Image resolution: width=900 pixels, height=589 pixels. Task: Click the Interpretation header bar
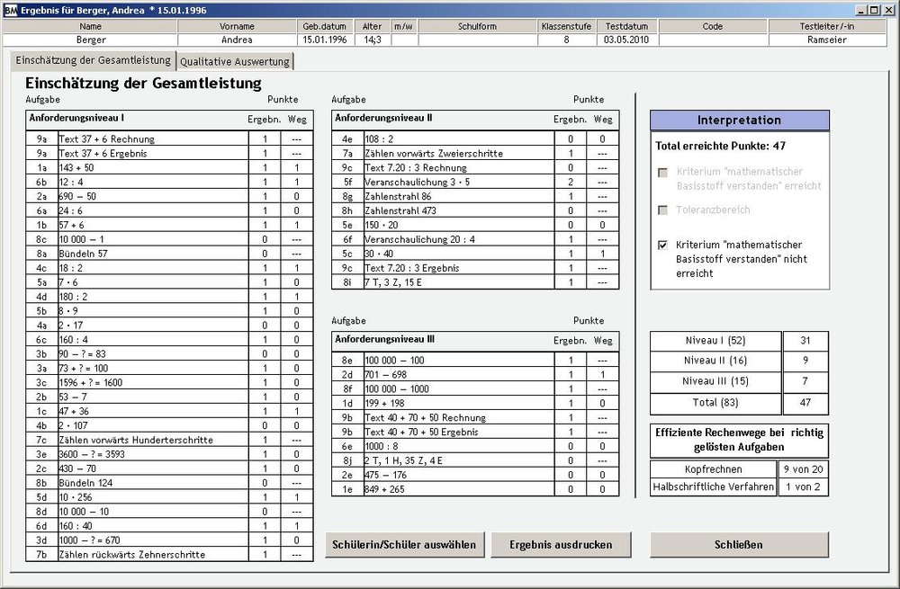point(739,120)
